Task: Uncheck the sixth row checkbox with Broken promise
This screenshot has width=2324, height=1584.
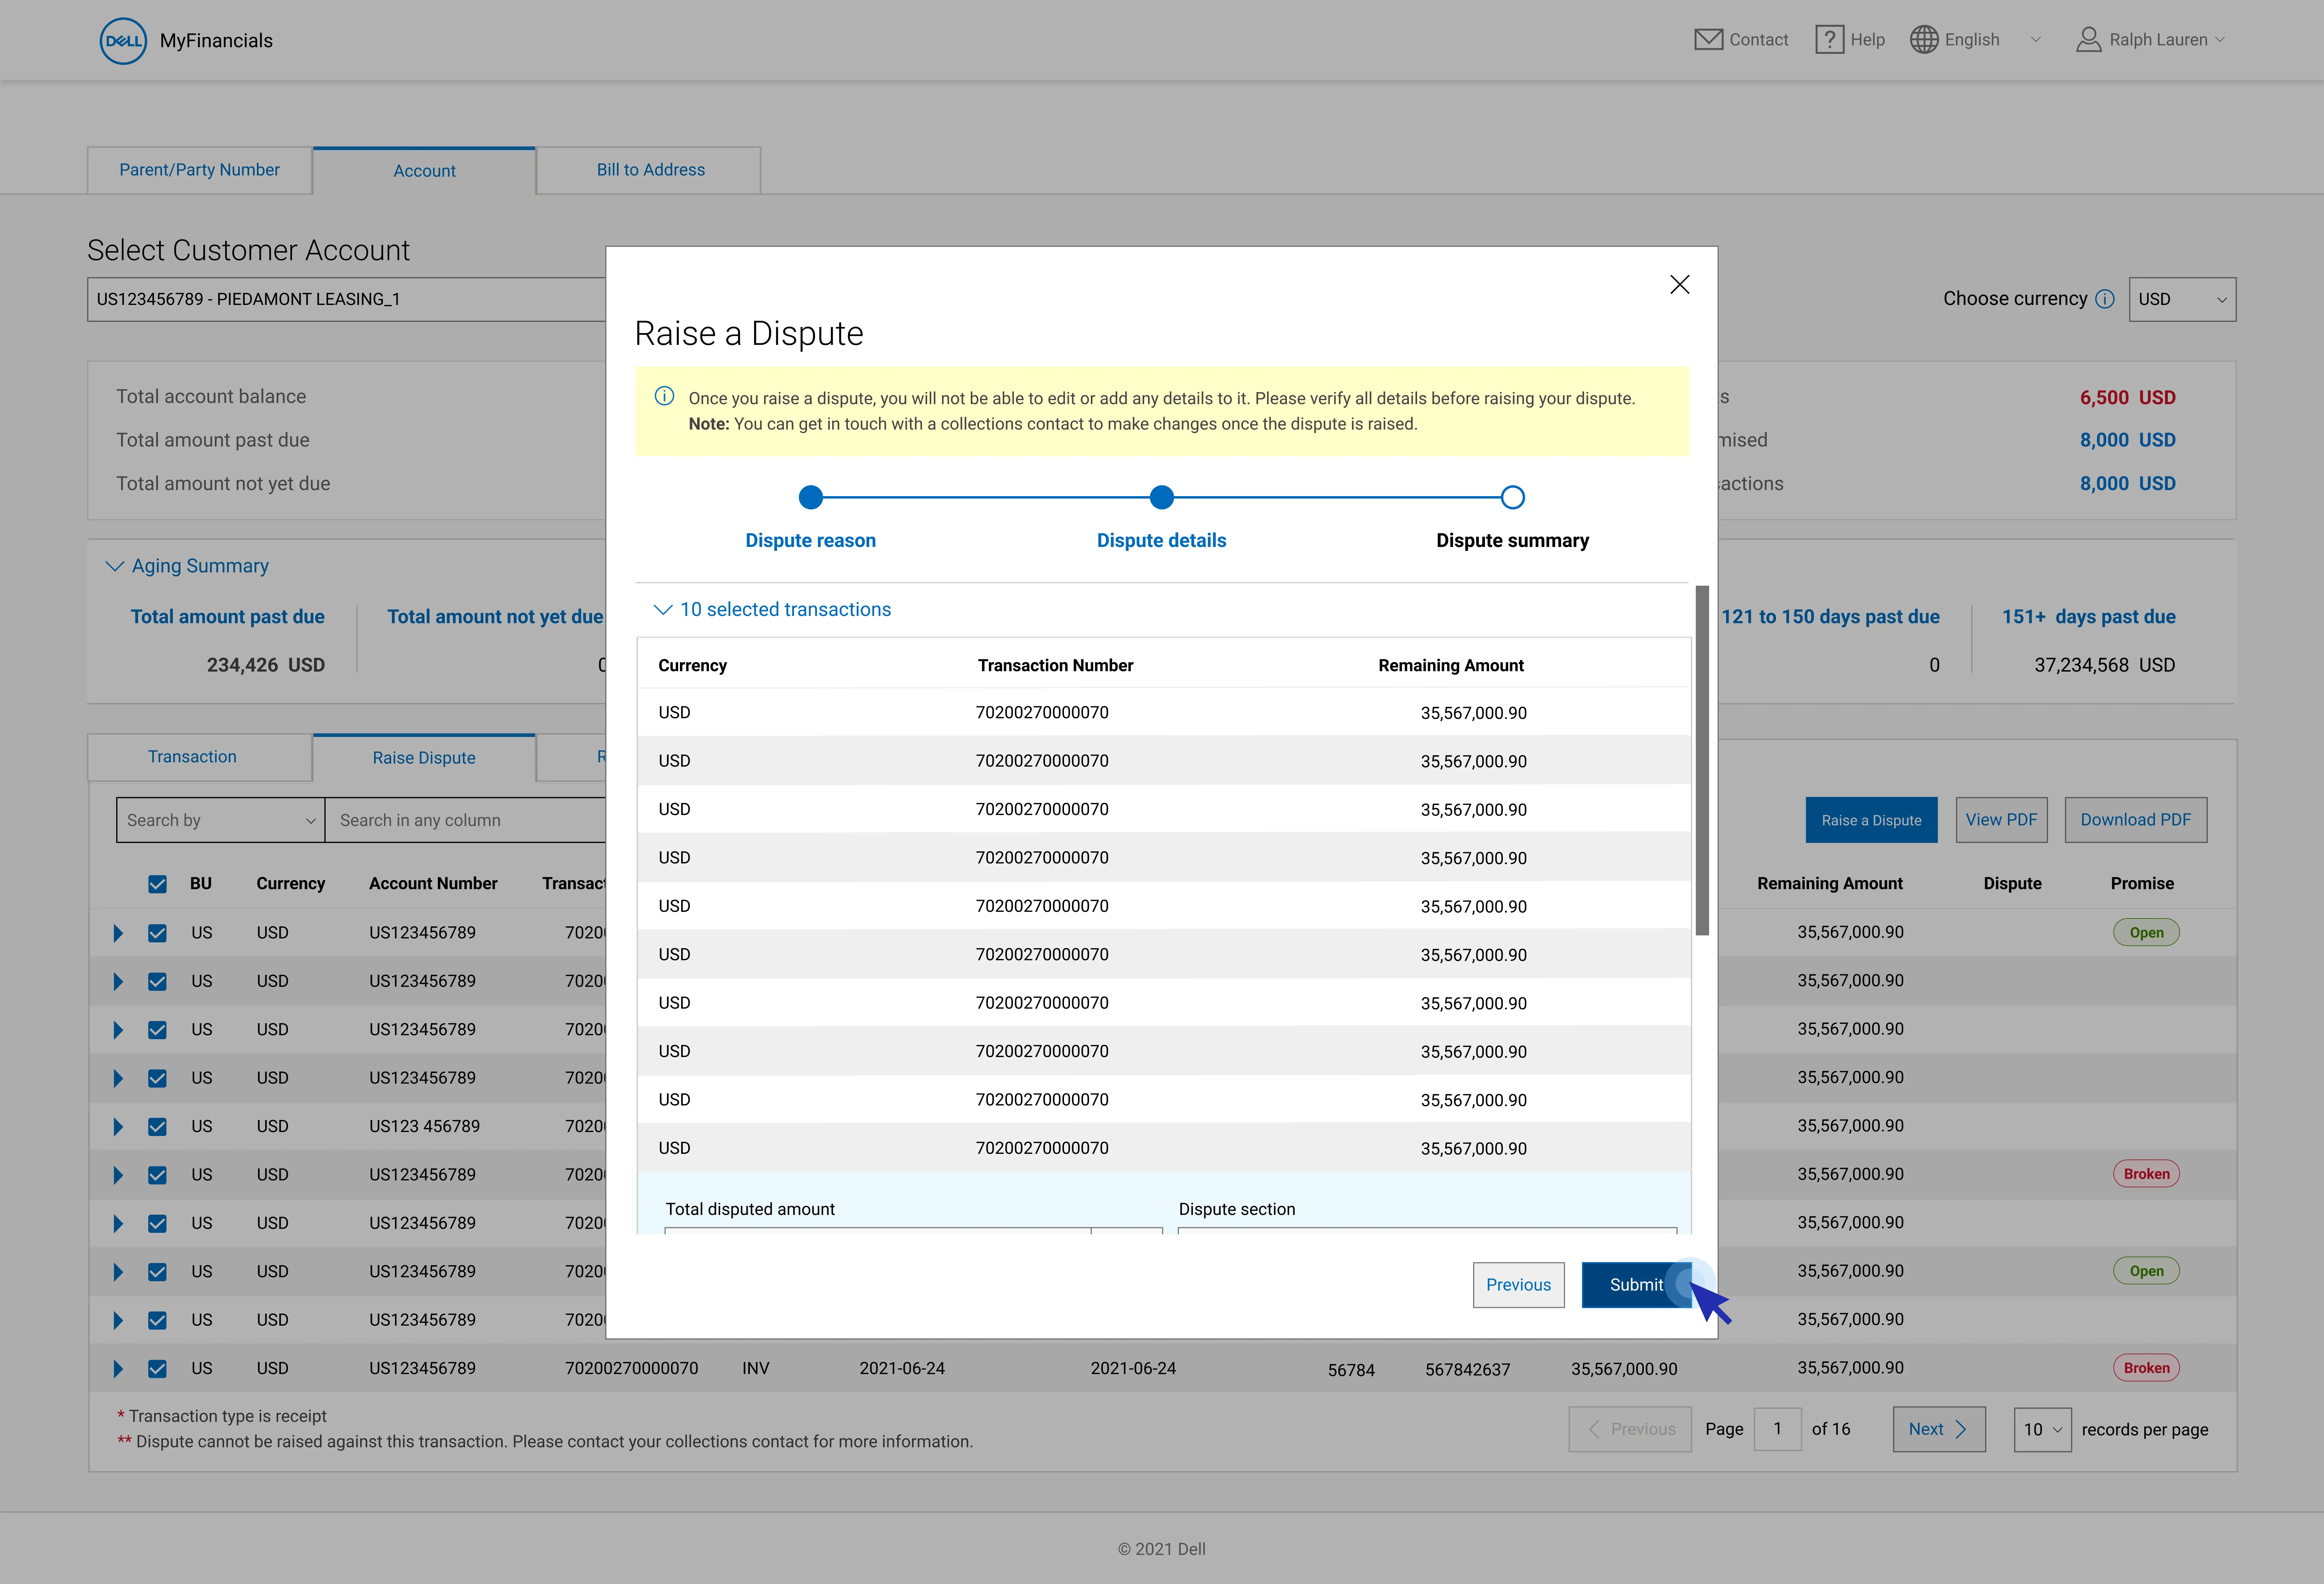Action: pos(157,1175)
